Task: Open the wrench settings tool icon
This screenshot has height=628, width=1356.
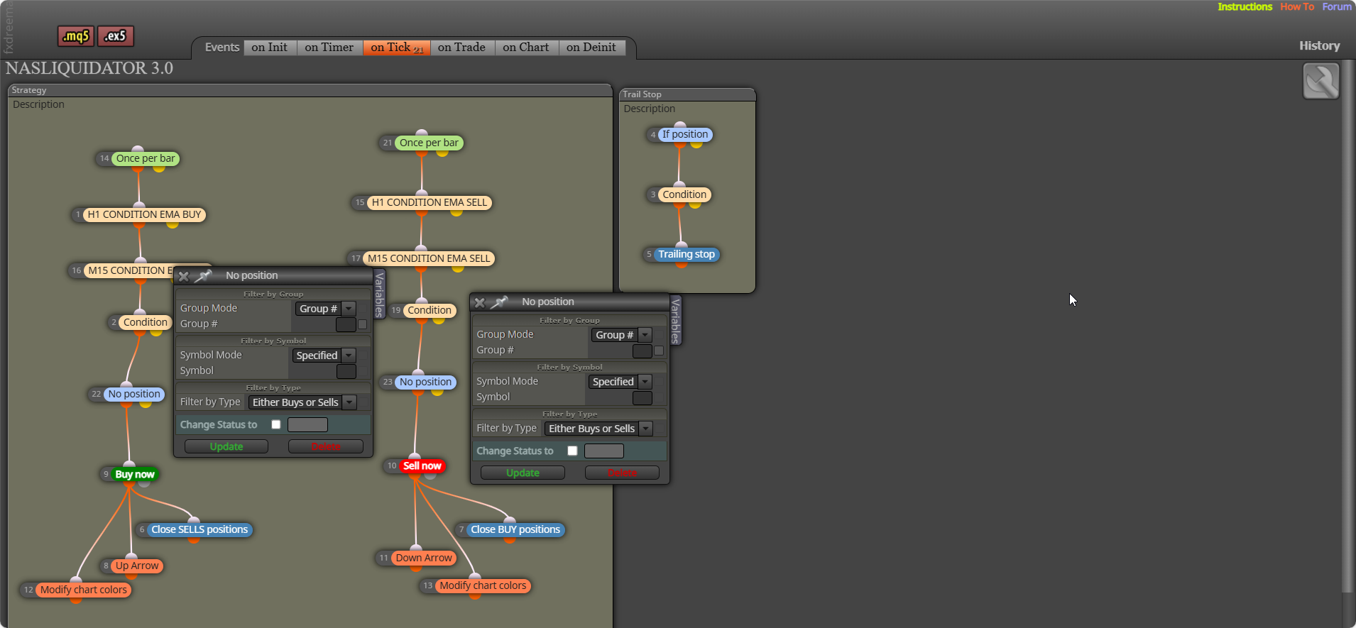Action: tap(1321, 82)
